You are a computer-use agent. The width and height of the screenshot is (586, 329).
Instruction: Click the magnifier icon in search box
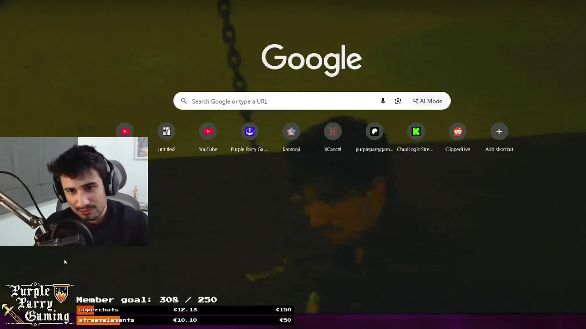point(184,101)
